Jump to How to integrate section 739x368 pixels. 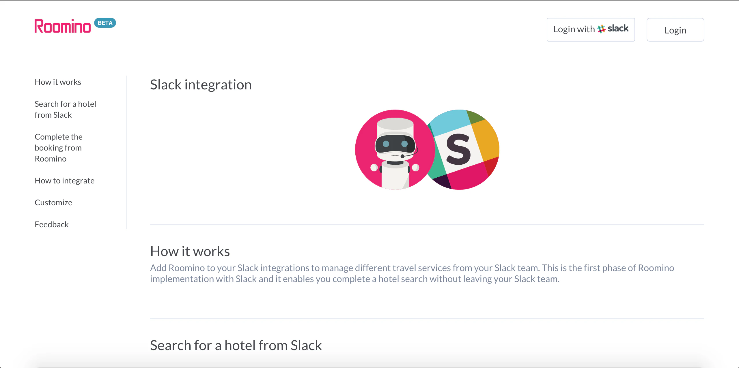click(x=64, y=181)
